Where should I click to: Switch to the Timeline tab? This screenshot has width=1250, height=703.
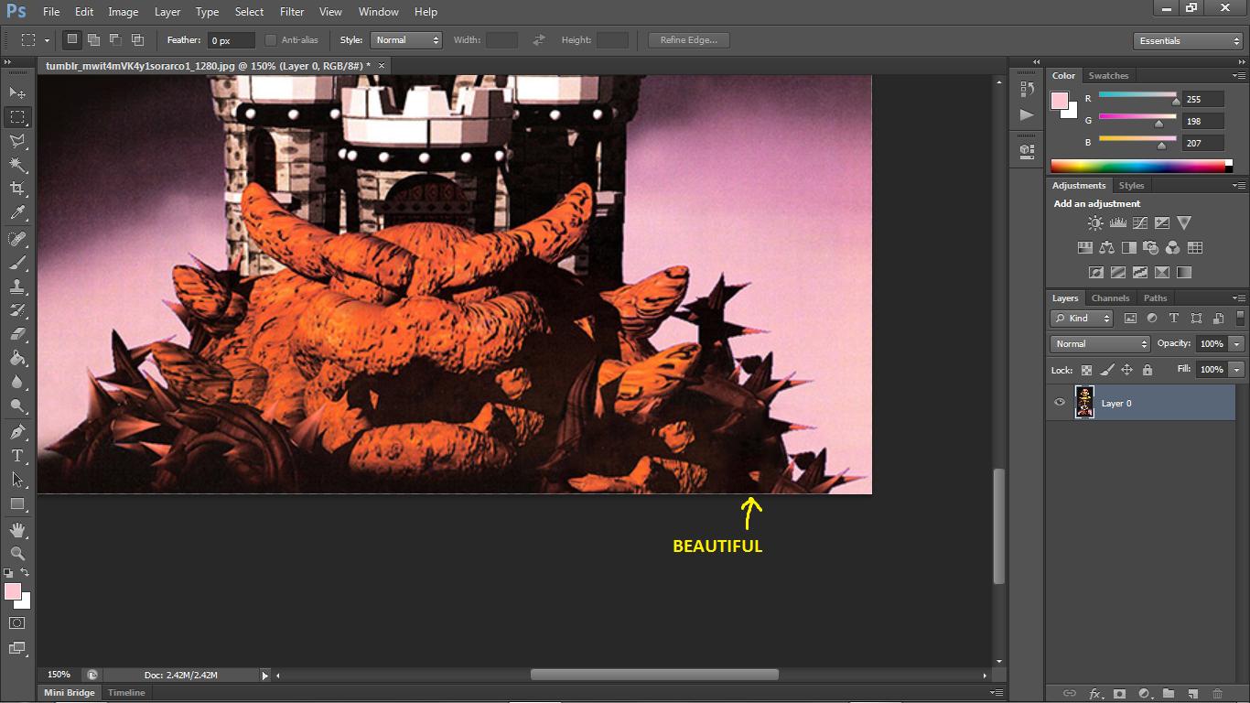tap(126, 693)
